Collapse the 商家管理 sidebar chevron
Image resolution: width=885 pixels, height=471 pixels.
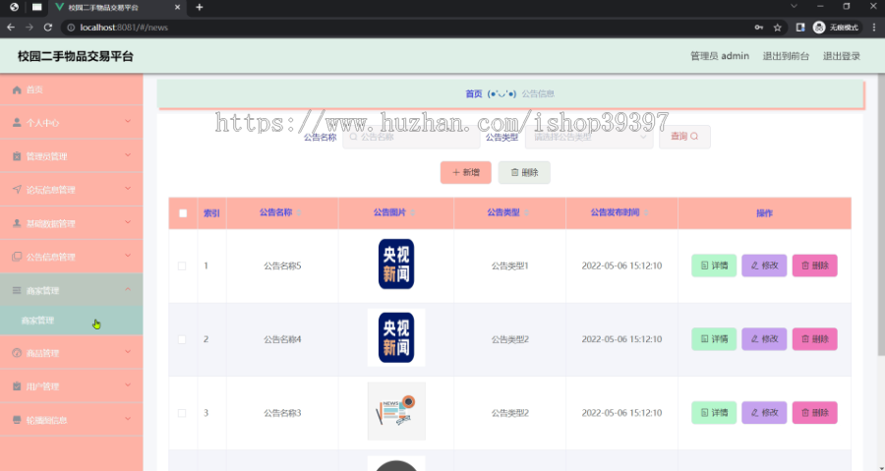tap(128, 289)
